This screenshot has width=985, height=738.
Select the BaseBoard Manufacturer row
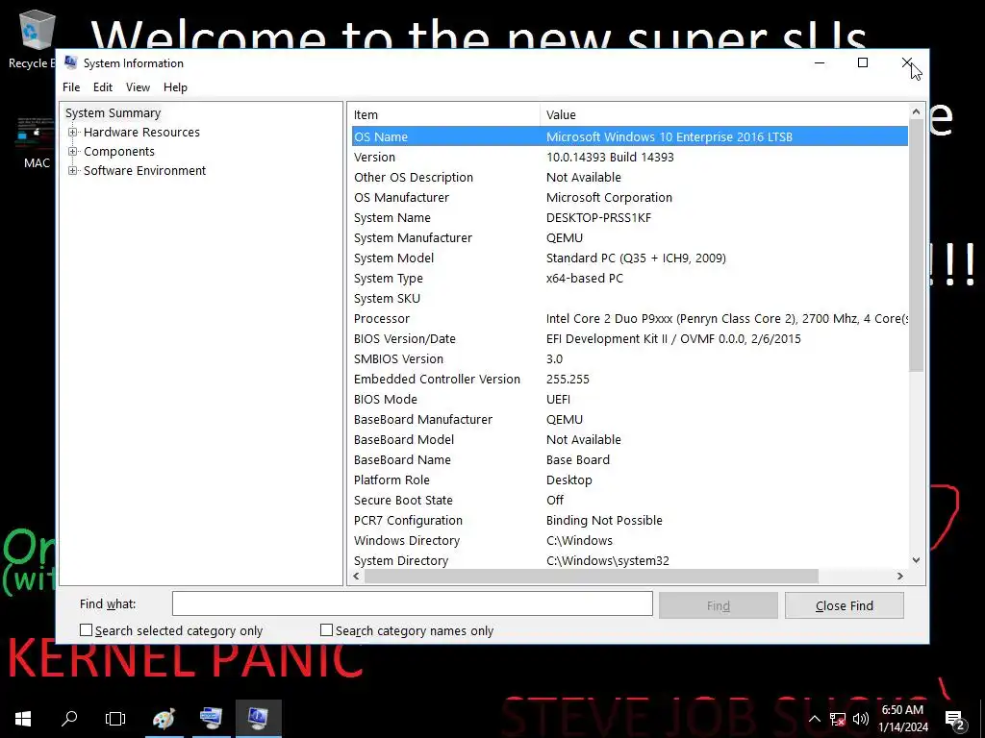629,419
